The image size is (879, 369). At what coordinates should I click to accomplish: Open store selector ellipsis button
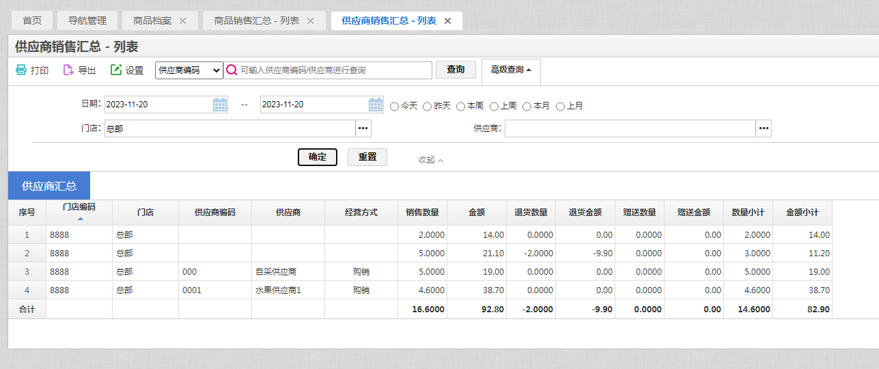(363, 128)
